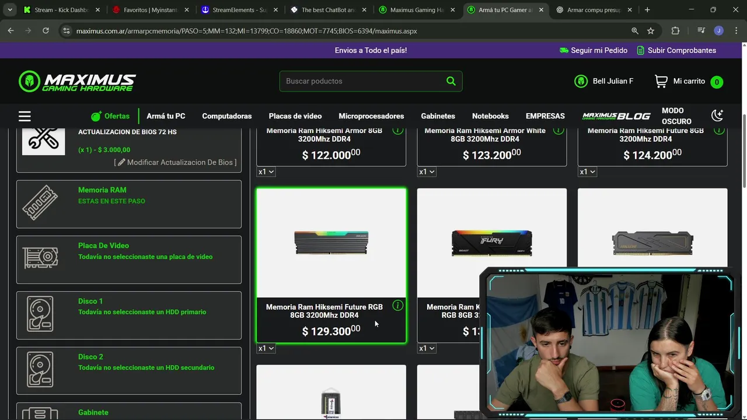
Task: Click the Placa De Video step icon
Action: (40, 258)
